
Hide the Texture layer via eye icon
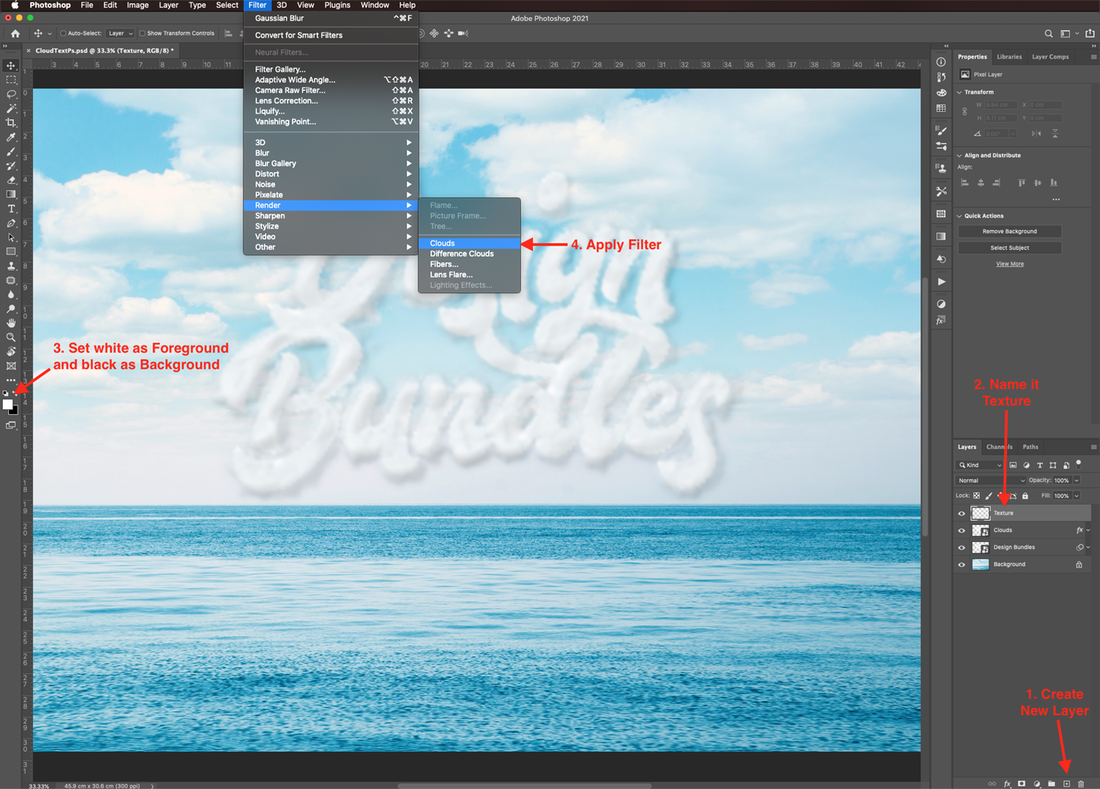961,513
